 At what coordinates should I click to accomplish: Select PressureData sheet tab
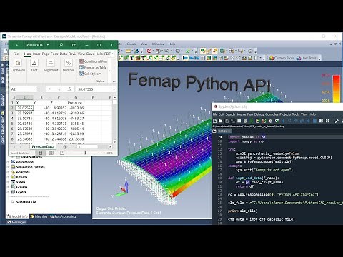(x=43, y=147)
